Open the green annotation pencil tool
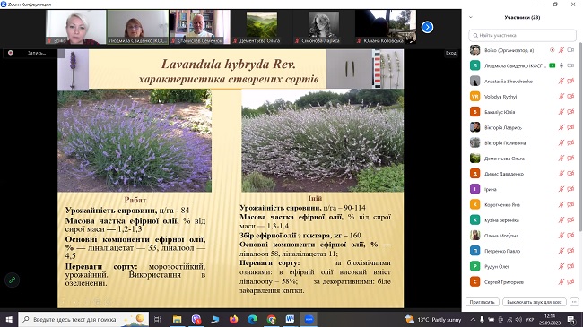 tap(13, 280)
